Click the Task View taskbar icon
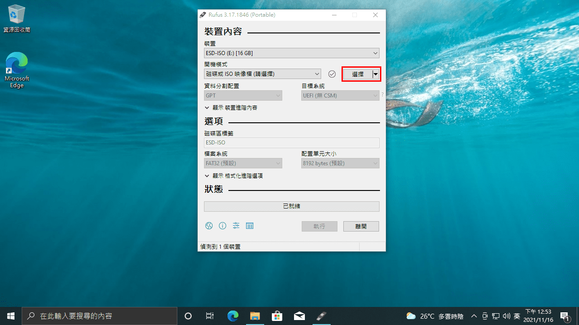This screenshot has width=579, height=325. click(x=209, y=316)
